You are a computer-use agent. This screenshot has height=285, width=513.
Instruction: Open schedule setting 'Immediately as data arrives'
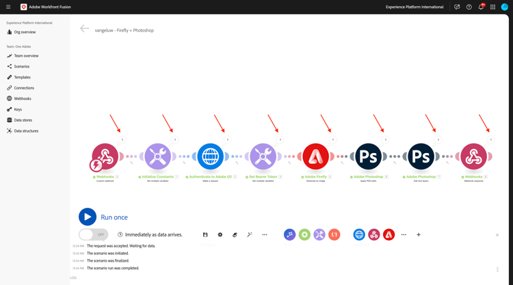[x=150, y=234]
